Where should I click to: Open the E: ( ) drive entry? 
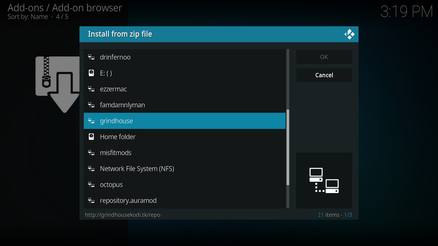[x=185, y=73]
